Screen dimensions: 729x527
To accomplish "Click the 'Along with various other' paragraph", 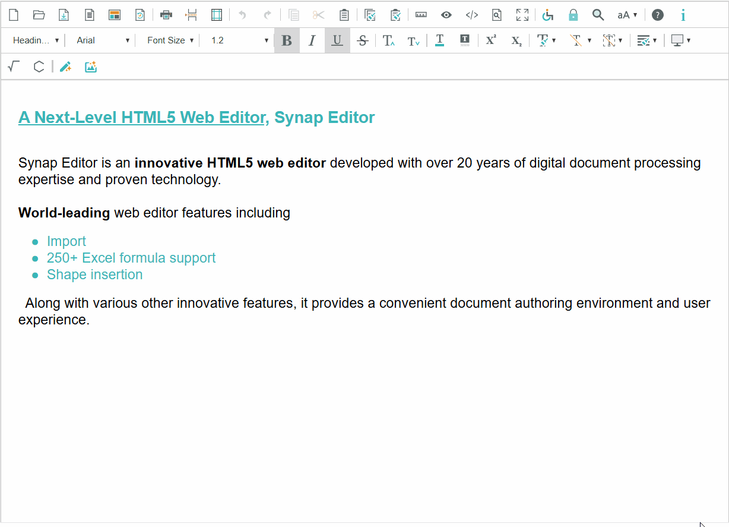I will click(364, 311).
